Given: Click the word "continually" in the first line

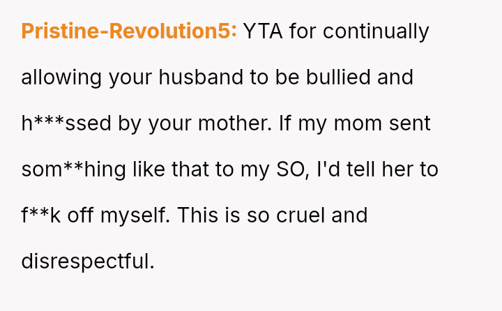Looking at the screenshot, I should pos(376,31).
